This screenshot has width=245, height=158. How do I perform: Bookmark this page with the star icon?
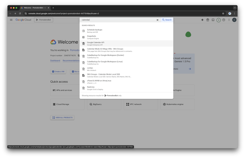tap(223, 13)
